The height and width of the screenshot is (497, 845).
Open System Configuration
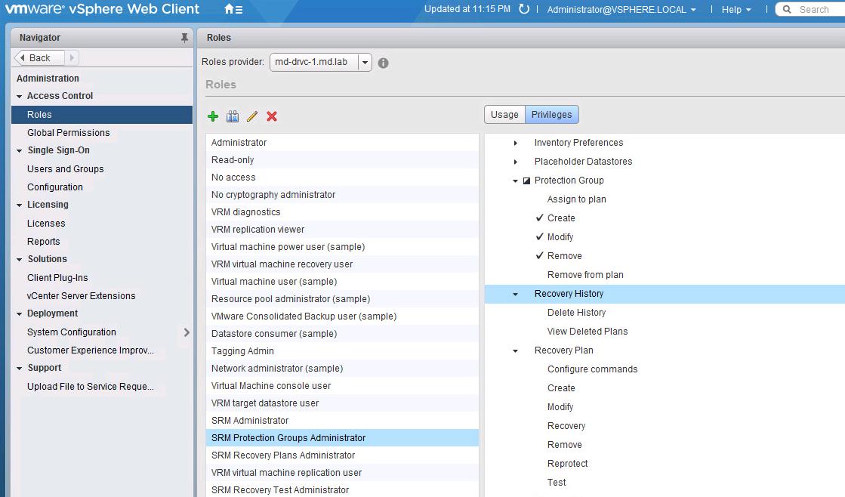pos(72,332)
